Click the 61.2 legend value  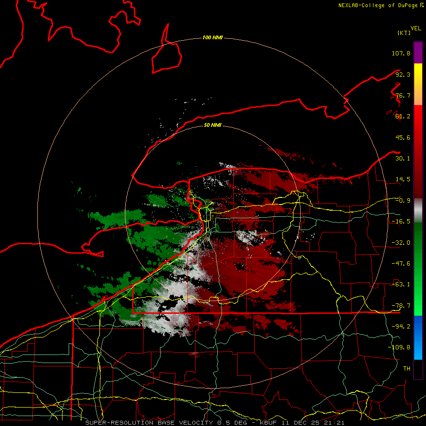click(403, 116)
